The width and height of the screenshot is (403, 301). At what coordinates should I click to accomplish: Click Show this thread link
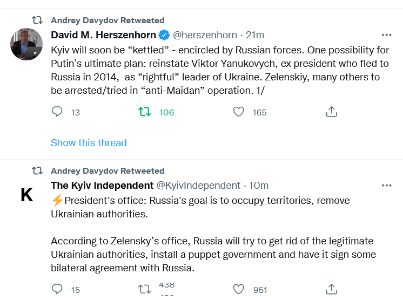[x=89, y=143]
